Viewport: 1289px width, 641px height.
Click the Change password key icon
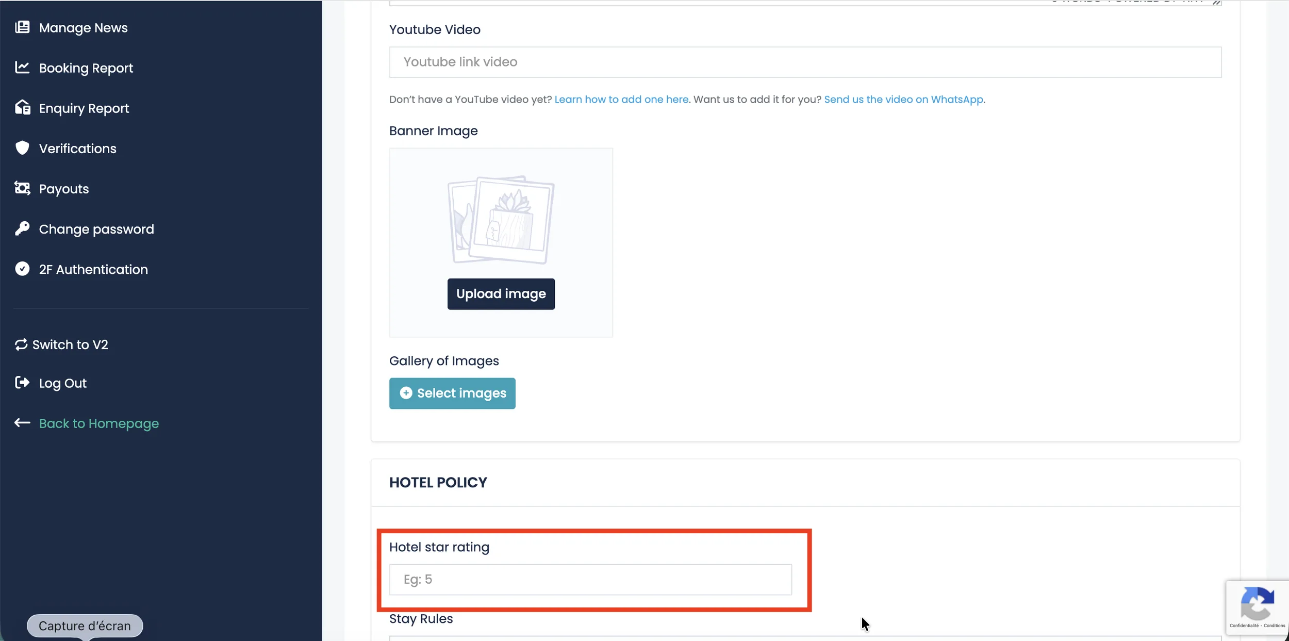click(x=22, y=228)
